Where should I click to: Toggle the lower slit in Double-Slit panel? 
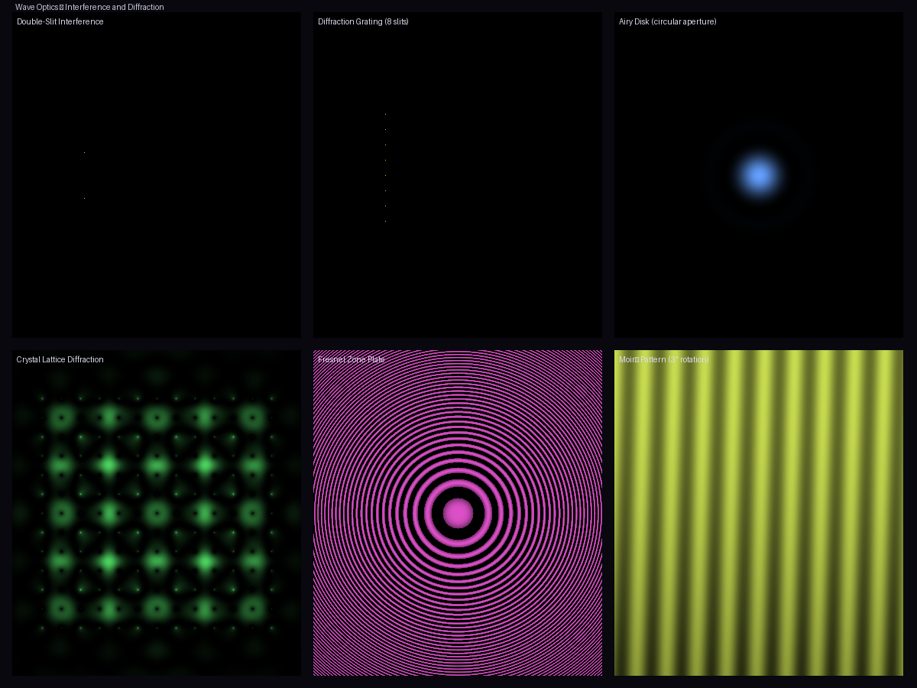click(84, 197)
